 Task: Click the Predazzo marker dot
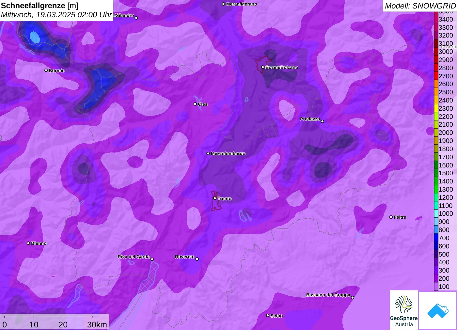pos(323,121)
